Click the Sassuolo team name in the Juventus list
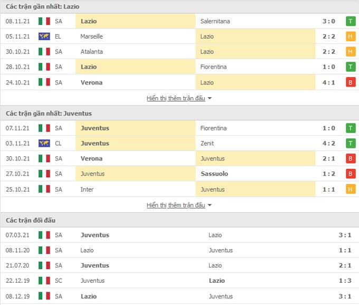The width and height of the screenshot is (359, 305). click(214, 174)
